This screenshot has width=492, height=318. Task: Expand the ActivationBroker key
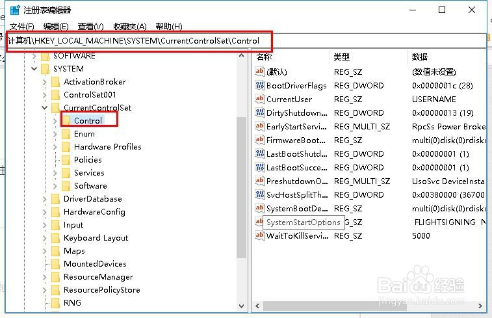pyautogui.click(x=45, y=82)
